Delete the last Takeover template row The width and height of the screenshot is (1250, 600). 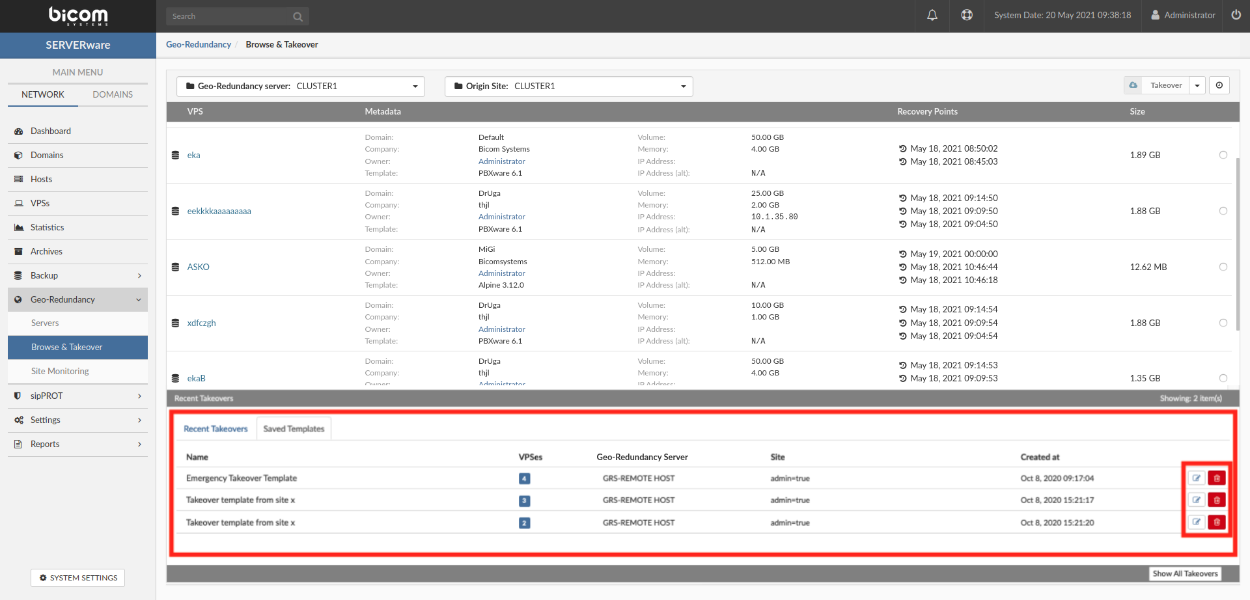point(1217,522)
